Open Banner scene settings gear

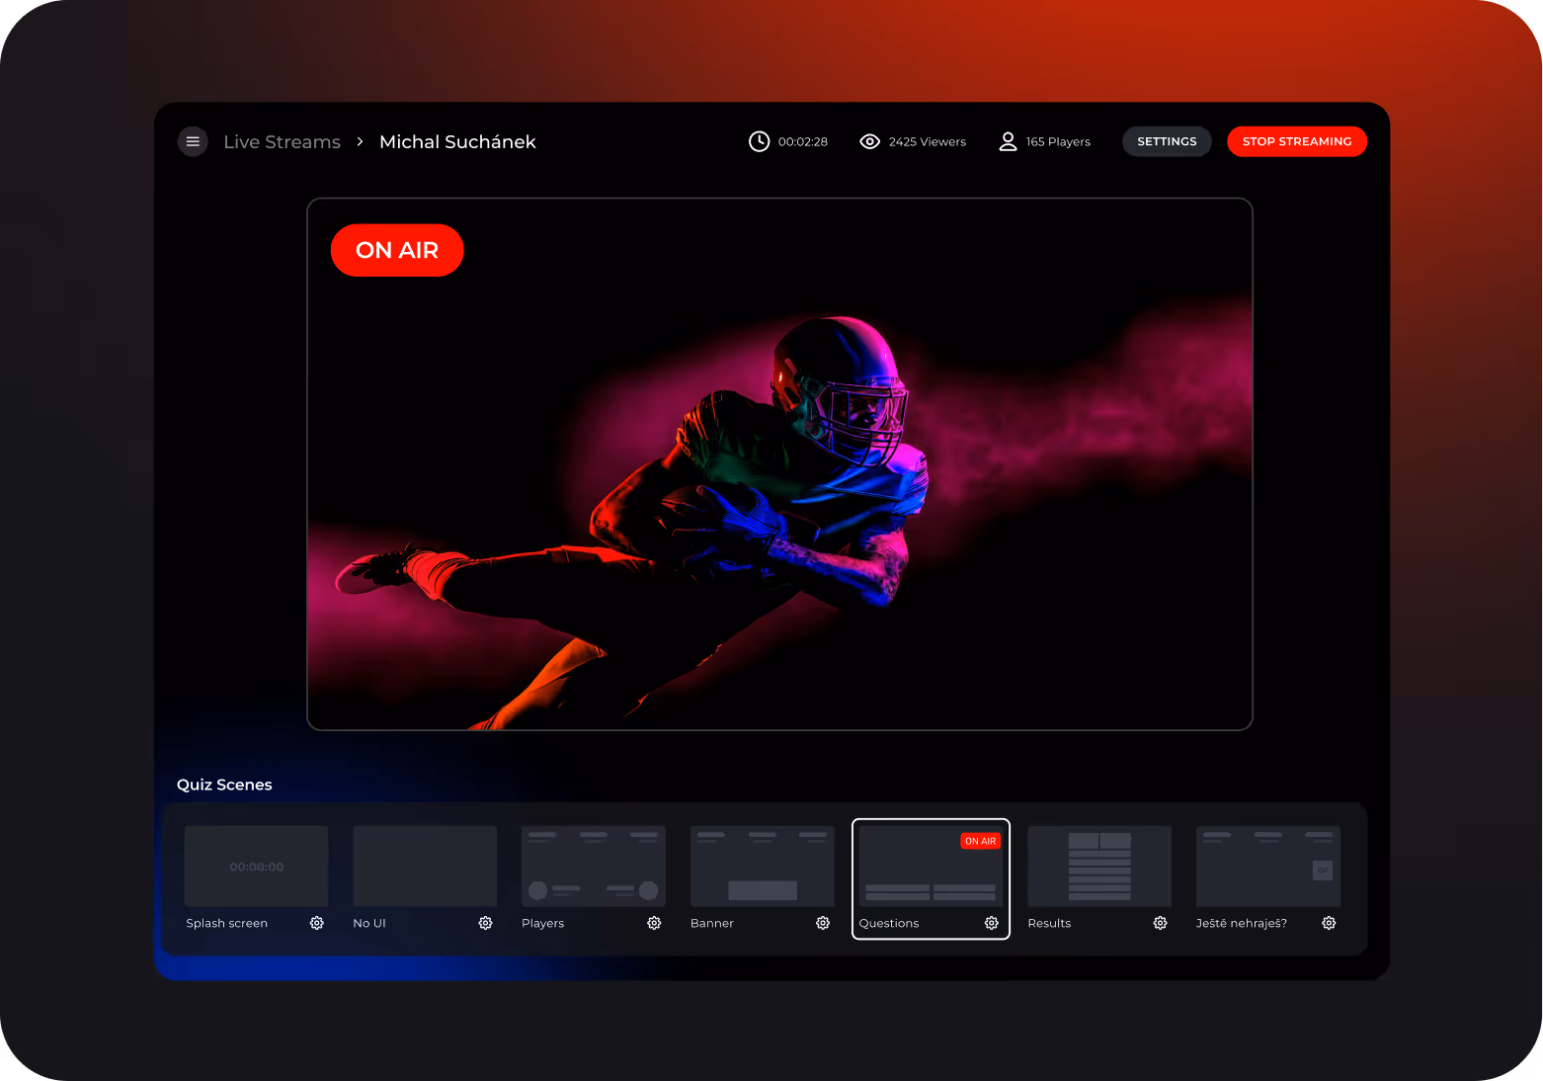pyautogui.click(x=823, y=923)
